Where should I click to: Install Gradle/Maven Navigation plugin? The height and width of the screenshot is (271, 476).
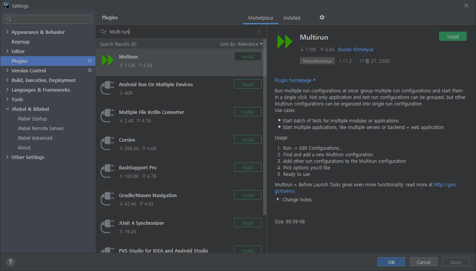tap(248, 195)
